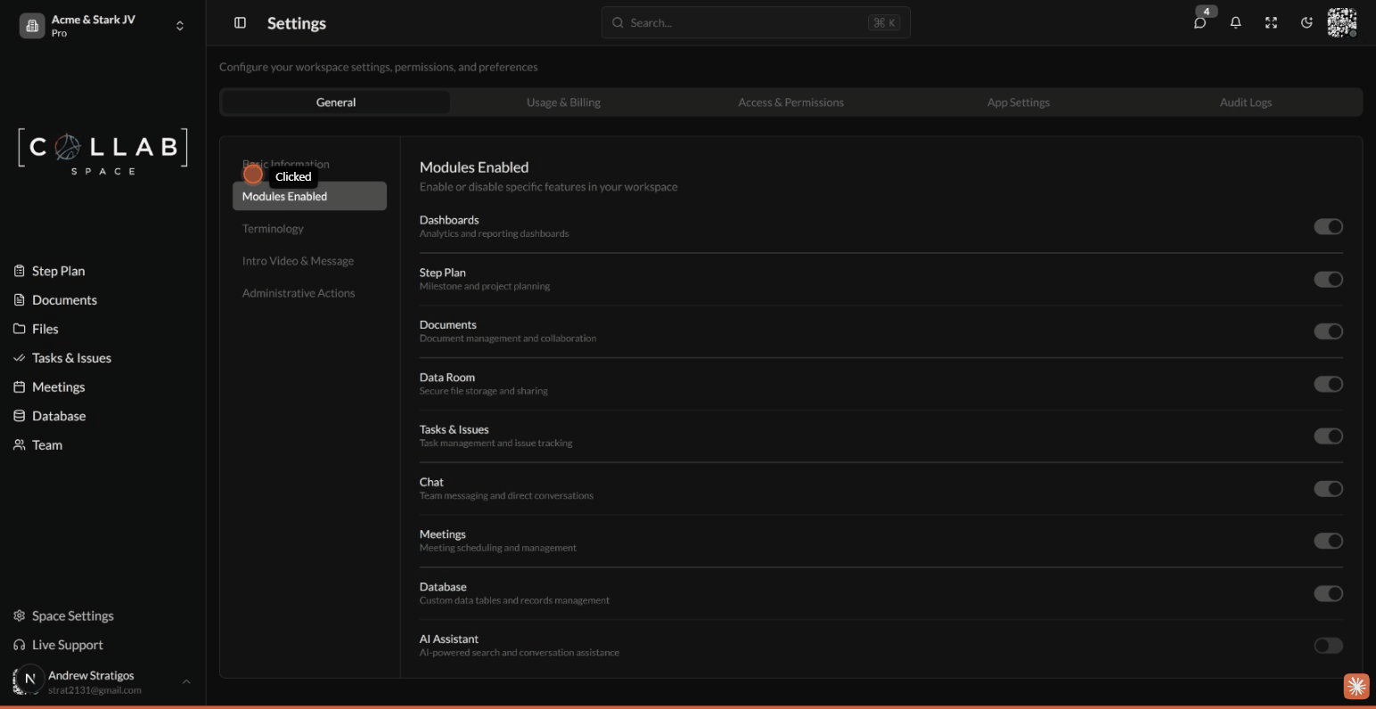Viewport: 1376px width, 709px height.
Task: Toggle dark mode with the moon icon
Action: tap(1306, 22)
